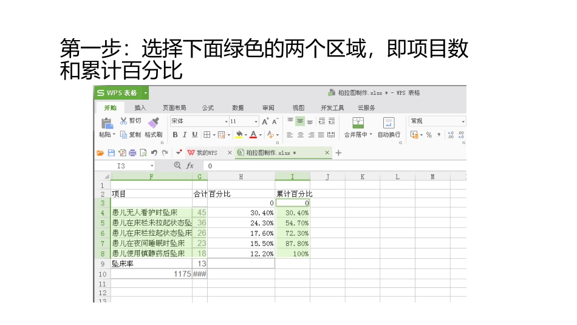Click the decrease decimal places icon
Screen dimensions: 577x325
coord(461,135)
